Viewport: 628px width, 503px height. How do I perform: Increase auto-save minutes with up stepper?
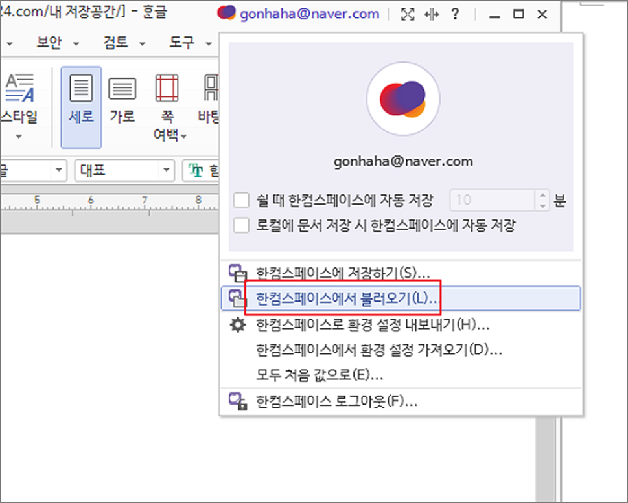[x=542, y=195]
